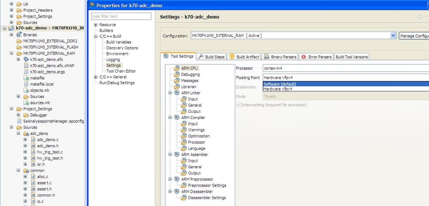Viewport: 429px width, 206px height.
Task: Expand the Resource properties node
Action: click(x=96, y=24)
